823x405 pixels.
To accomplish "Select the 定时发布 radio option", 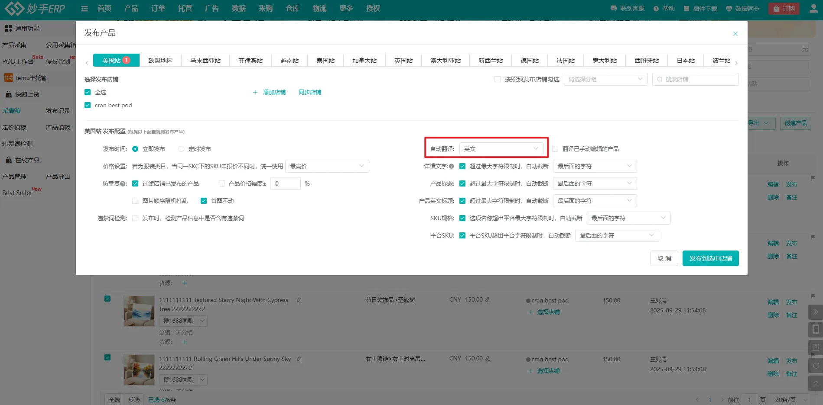I will tap(181, 149).
